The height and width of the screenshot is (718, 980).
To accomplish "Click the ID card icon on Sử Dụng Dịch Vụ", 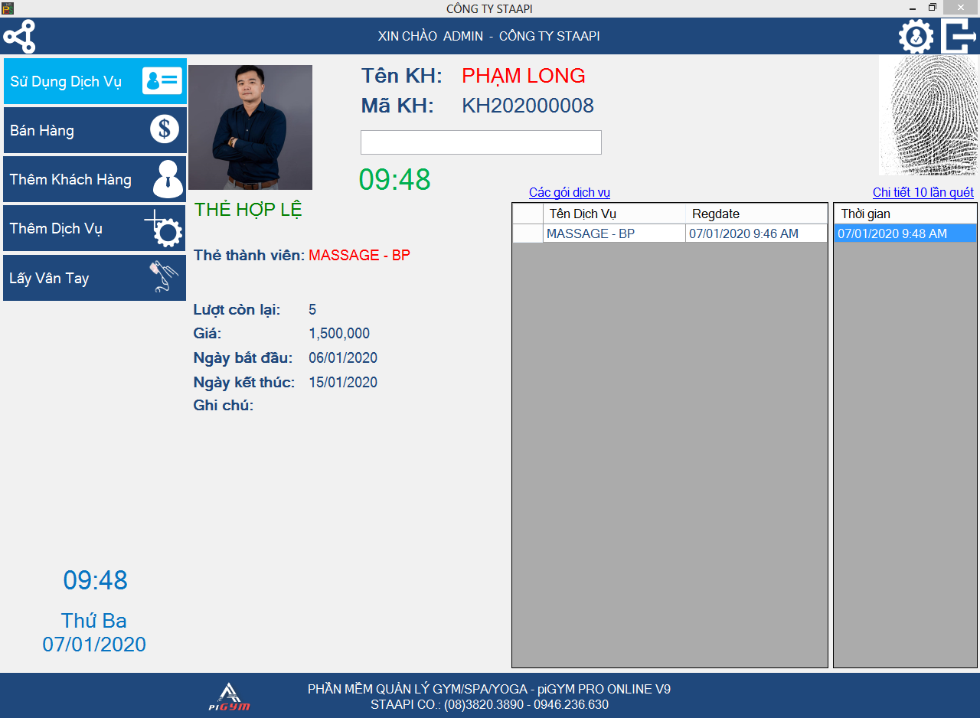I will pyautogui.click(x=162, y=81).
